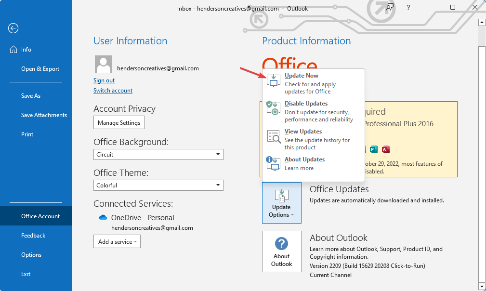The width and height of the screenshot is (486, 291).
Task: Click the Update Now monitor icon
Action: pos(274,80)
